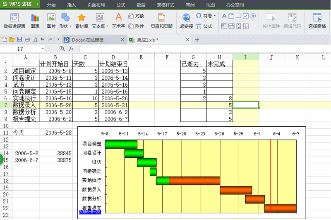Open 页眉和页脚 header and footer
The width and height of the screenshot is (331, 220).
click(x=161, y=21)
